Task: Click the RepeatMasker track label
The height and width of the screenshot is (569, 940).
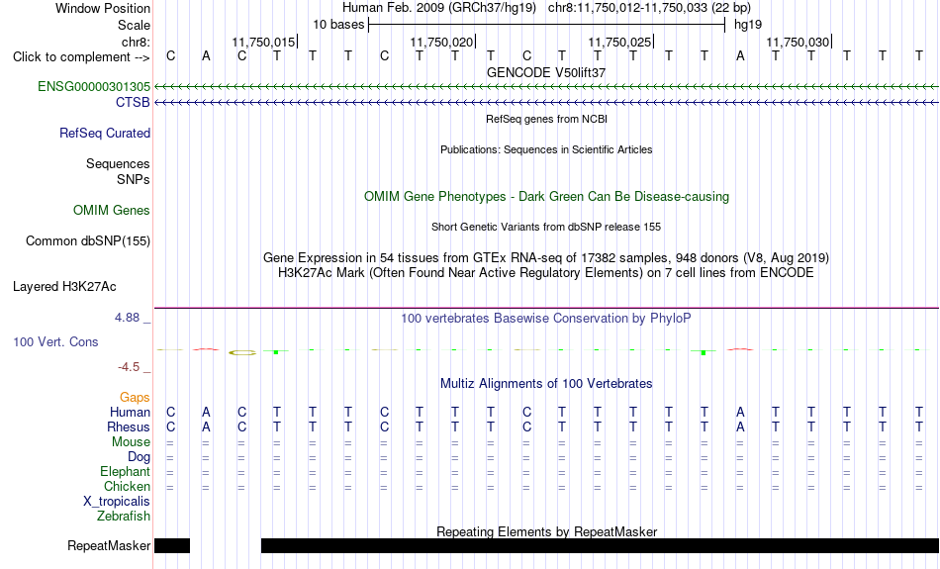Action: (x=109, y=545)
